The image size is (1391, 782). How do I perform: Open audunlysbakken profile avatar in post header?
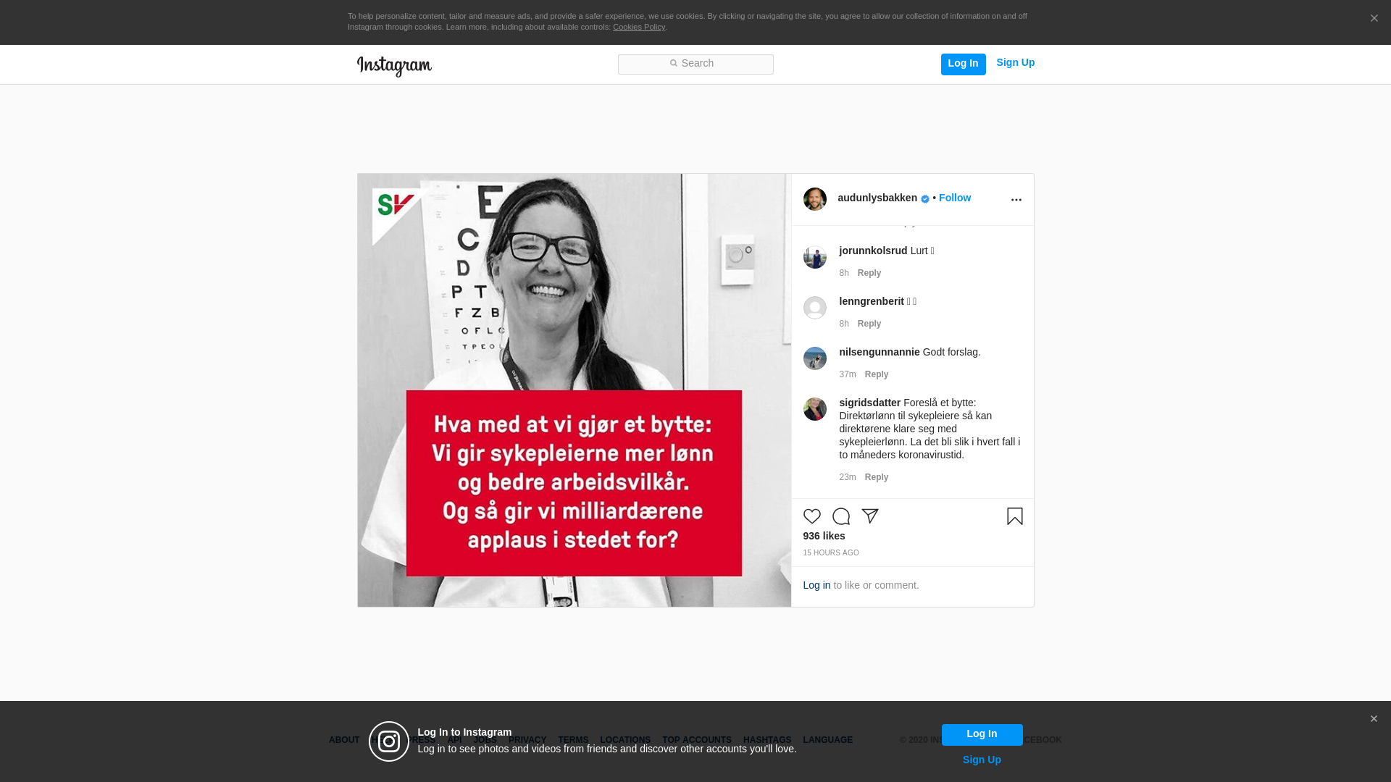pyautogui.click(x=814, y=199)
